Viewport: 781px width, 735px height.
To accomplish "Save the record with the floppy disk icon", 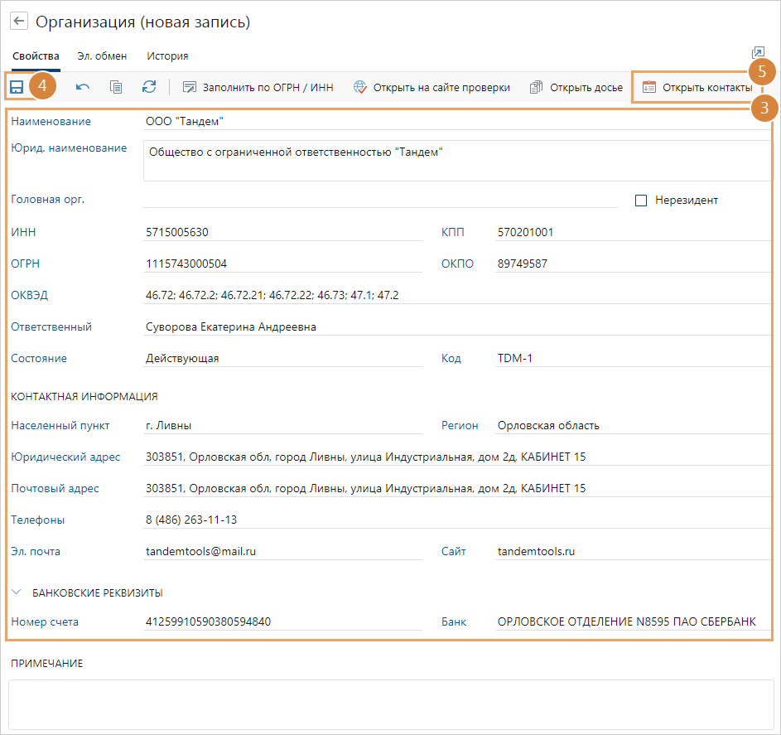I will click(16, 87).
